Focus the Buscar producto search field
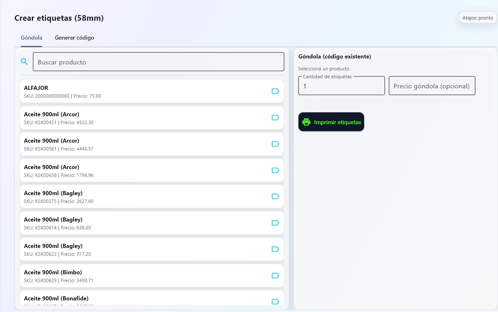 pyautogui.click(x=158, y=62)
